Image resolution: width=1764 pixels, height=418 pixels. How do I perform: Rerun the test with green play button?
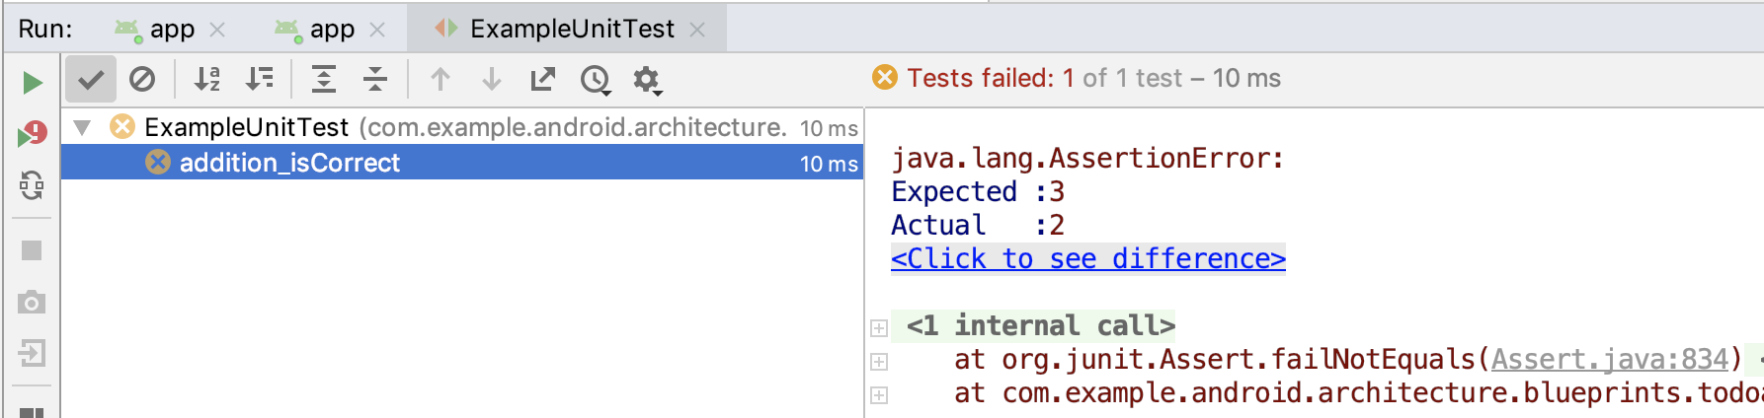[32, 82]
